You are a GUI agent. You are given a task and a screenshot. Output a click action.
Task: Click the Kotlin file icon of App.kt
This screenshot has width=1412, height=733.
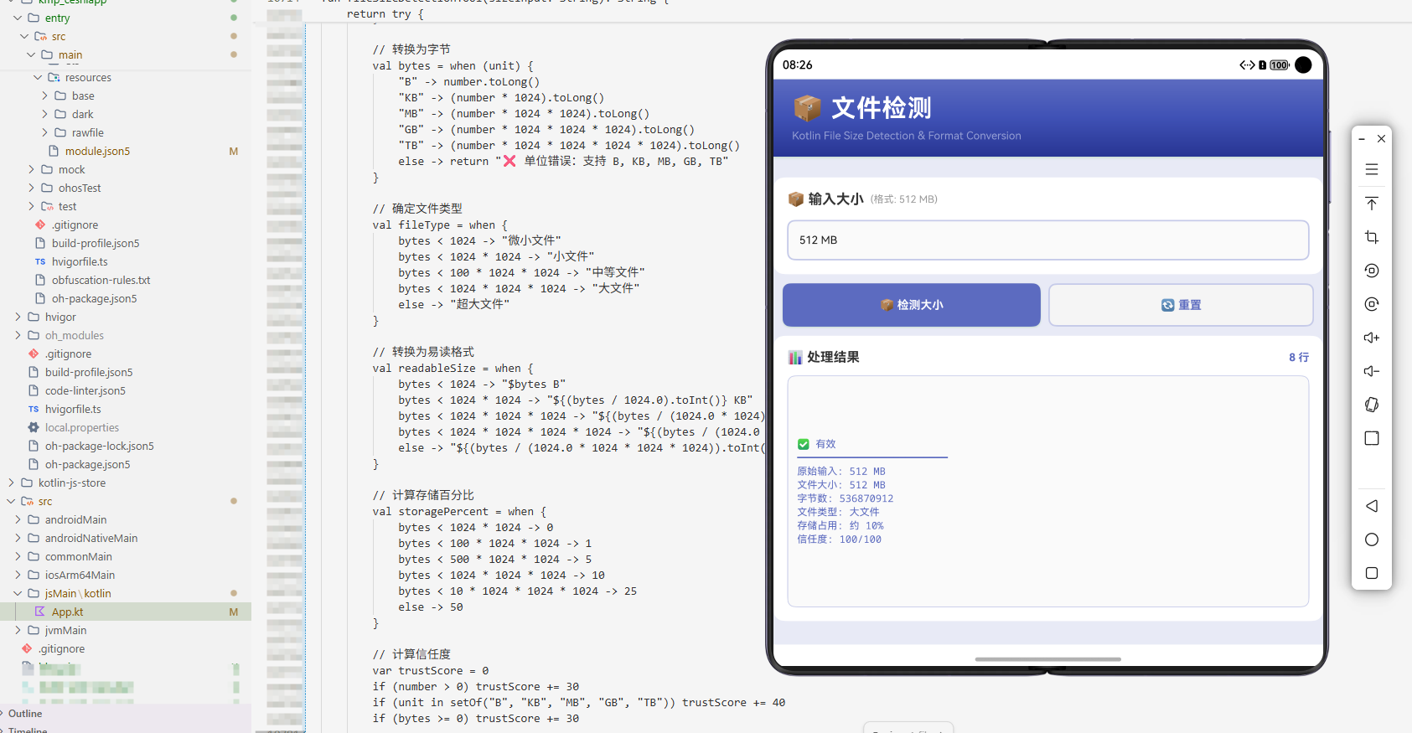click(x=39, y=612)
